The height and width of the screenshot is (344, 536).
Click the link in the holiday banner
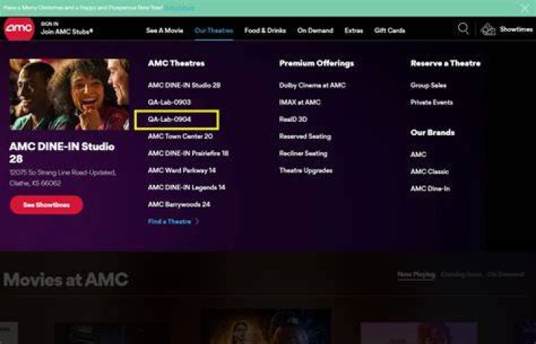(x=179, y=7)
